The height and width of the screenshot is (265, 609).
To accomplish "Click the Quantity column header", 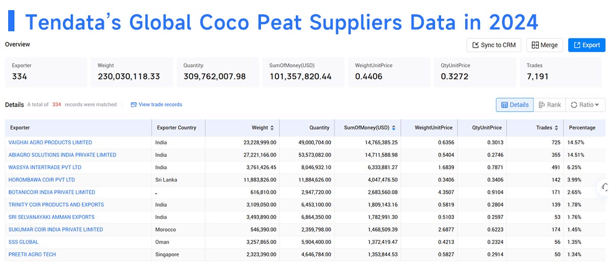I will 307,128.
